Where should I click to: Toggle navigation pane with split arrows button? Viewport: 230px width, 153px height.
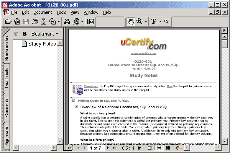point(69,148)
